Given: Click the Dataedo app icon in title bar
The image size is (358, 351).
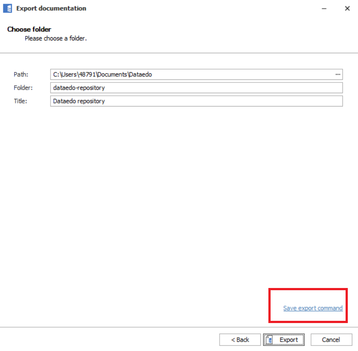Looking at the screenshot, I should coord(8,8).
